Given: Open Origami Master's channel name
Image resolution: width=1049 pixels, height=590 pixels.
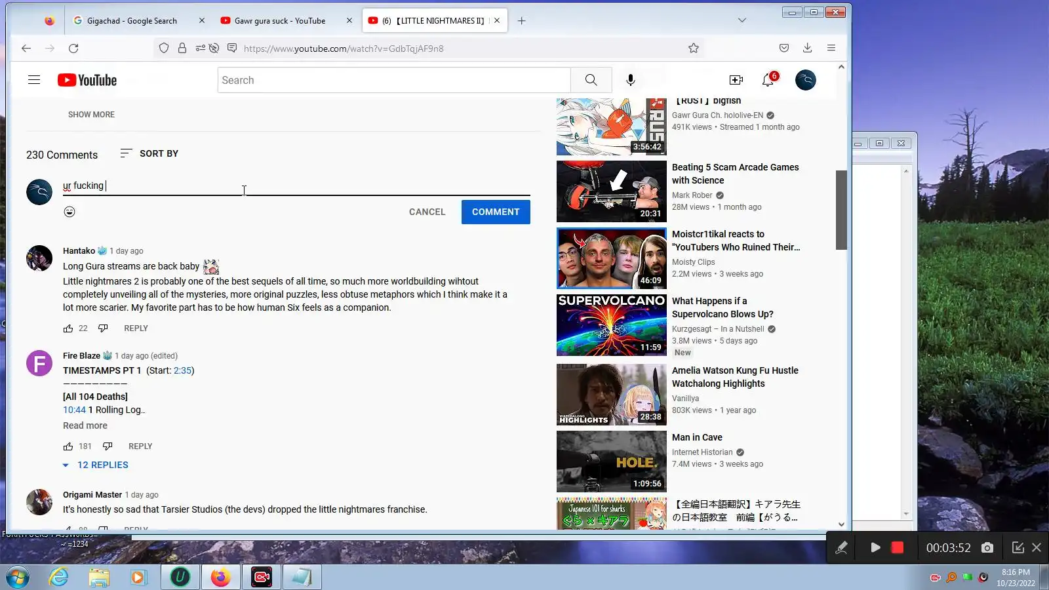Looking at the screenshot, I should click(92, 495).
